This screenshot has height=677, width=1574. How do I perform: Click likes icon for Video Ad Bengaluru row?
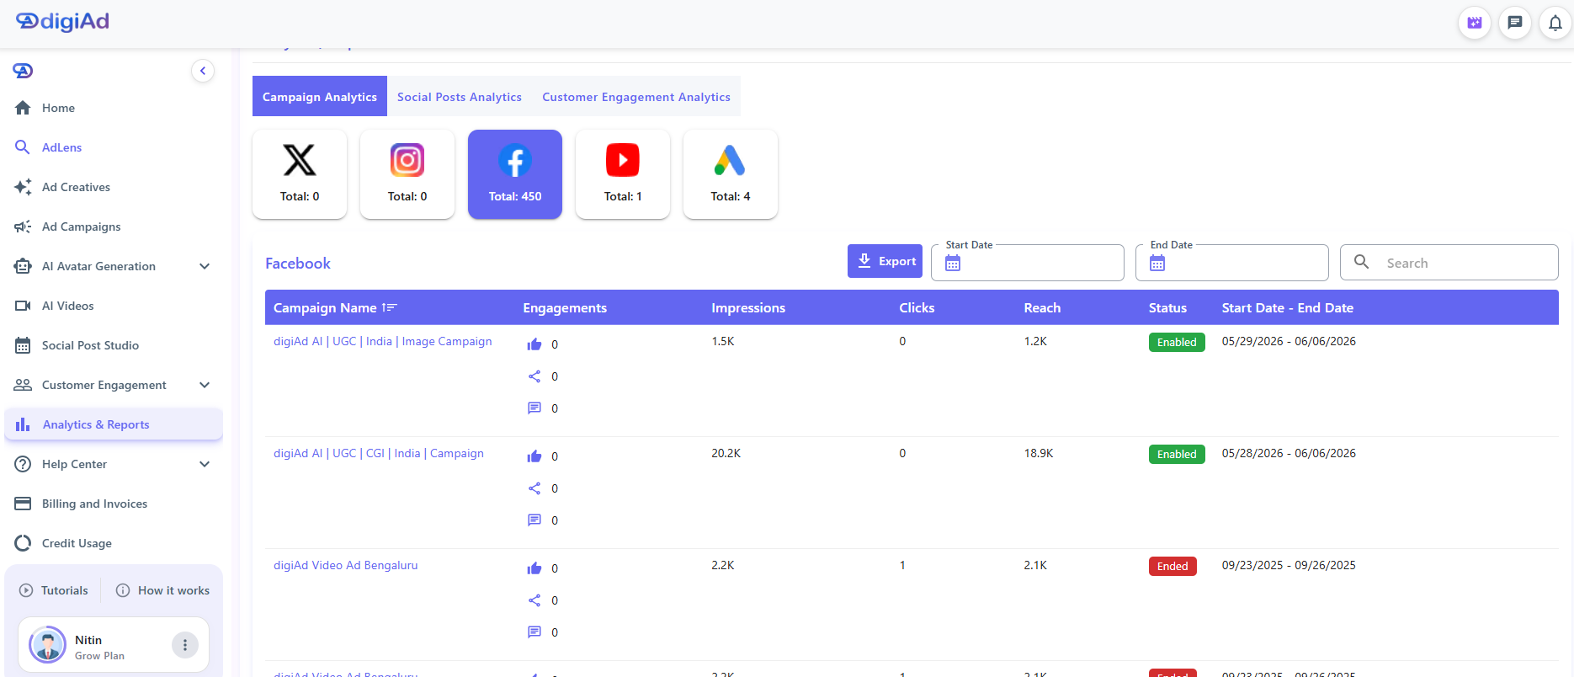tap(534, 568)
